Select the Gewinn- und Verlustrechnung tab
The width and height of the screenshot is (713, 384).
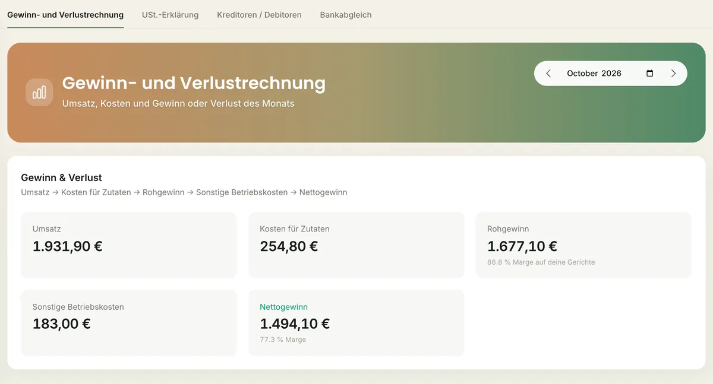pos(65,15)
